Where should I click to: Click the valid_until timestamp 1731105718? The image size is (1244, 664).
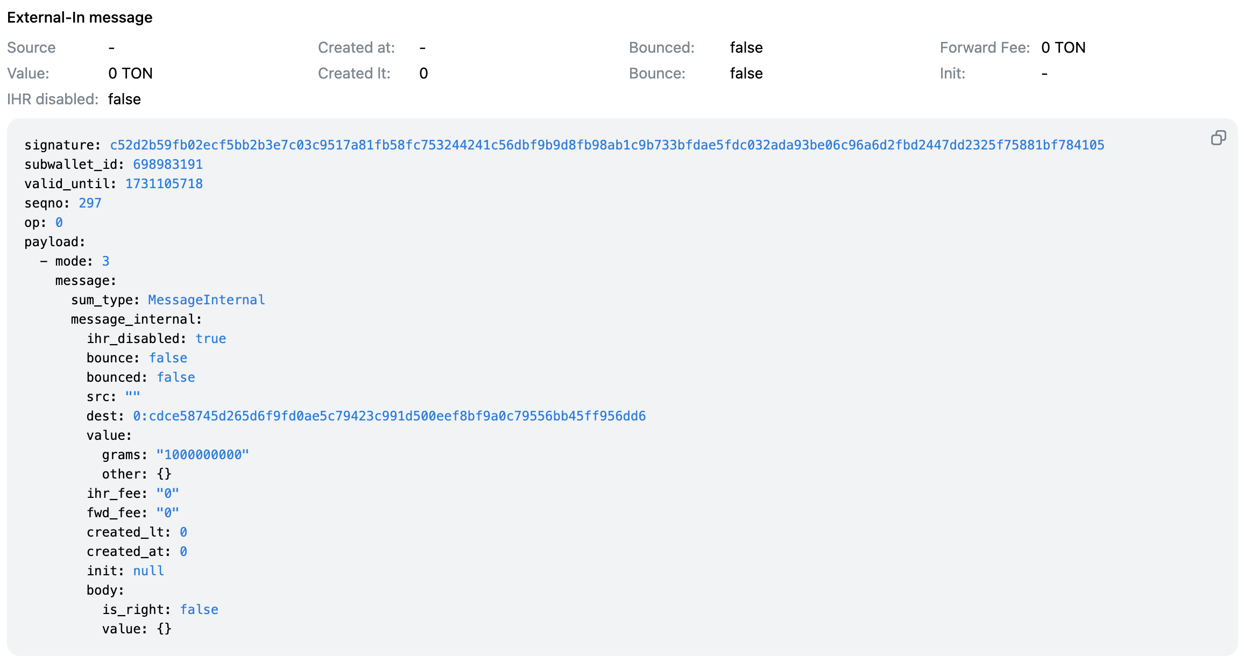[164, 183]
